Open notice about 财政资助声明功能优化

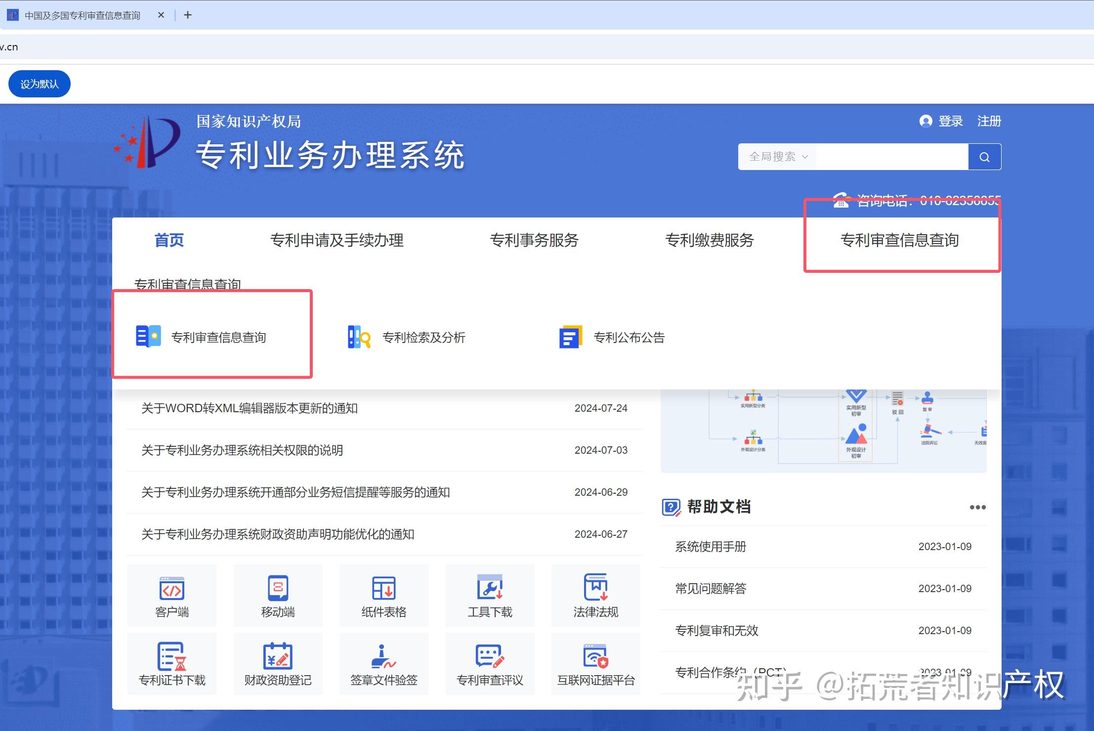tap(278, 534)
